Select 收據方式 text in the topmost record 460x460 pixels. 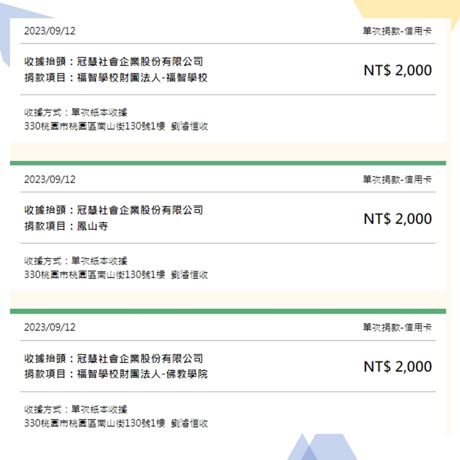(x=76, y=112)
